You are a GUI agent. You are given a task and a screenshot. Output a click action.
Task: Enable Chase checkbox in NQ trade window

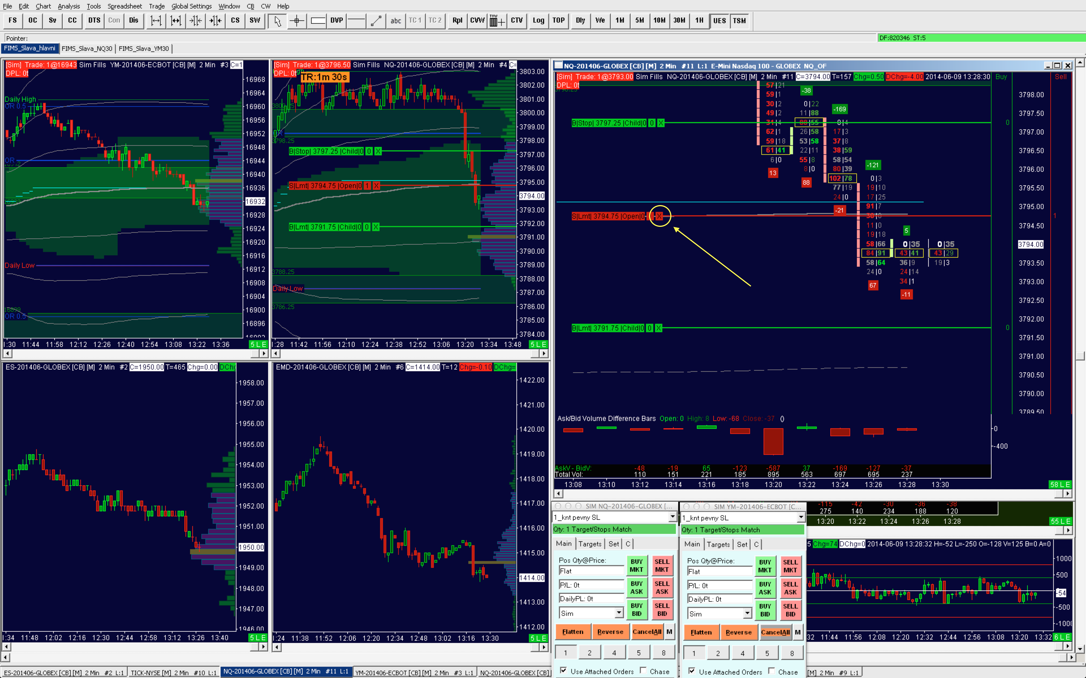(x=643, y=670)
